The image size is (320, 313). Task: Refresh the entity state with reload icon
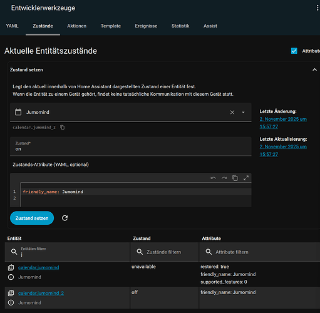pos(65,218)
